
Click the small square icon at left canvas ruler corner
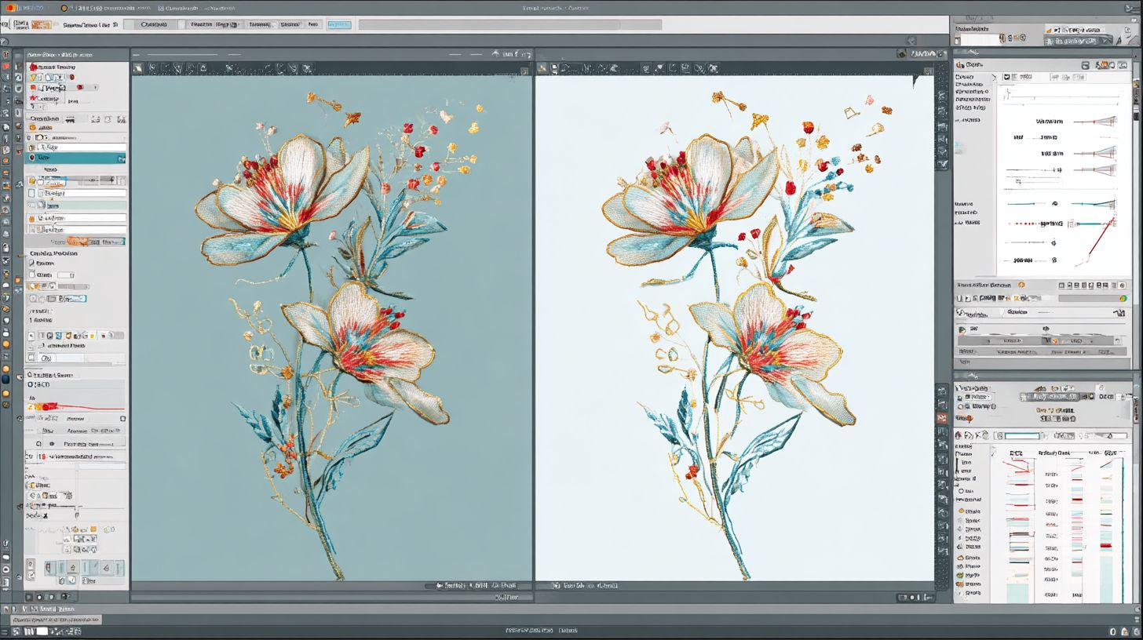pyautogui.click(x=524, y=71)
